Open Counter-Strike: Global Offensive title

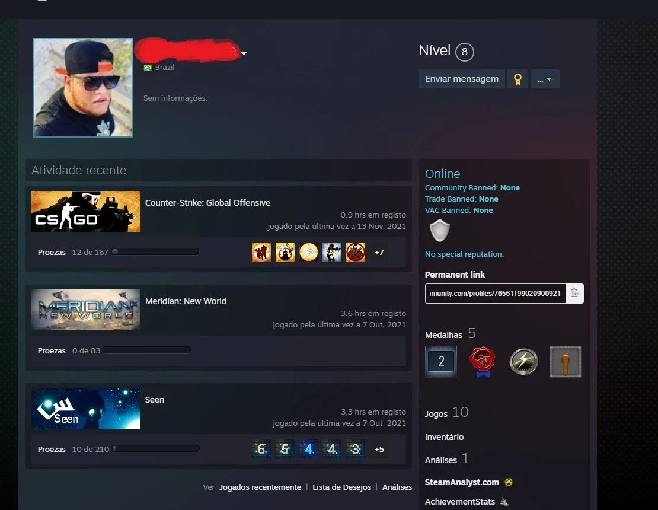207,203
